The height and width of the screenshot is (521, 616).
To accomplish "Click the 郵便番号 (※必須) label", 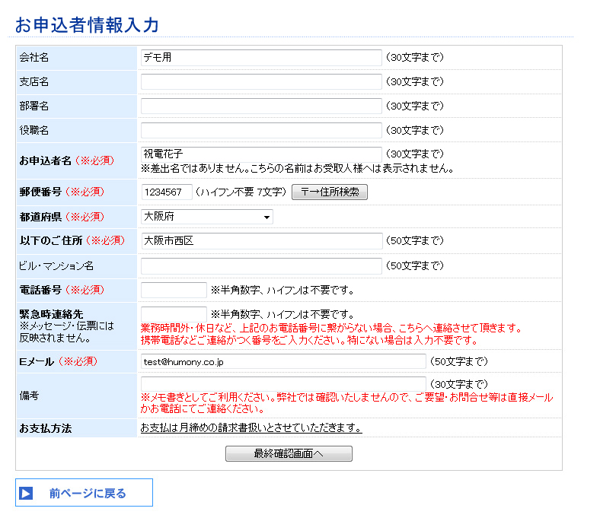I will [62, 192].
